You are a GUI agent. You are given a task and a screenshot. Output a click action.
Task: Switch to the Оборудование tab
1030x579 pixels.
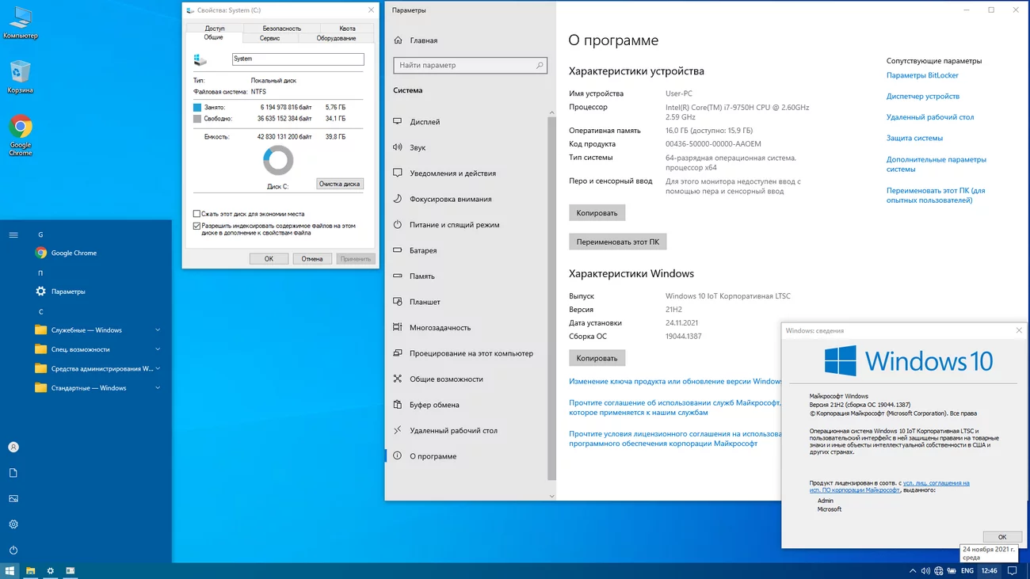tap(336, 38)
